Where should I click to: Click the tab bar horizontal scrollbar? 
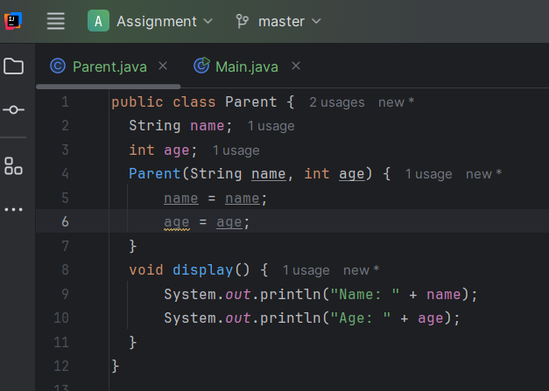(x=109, y=87)
